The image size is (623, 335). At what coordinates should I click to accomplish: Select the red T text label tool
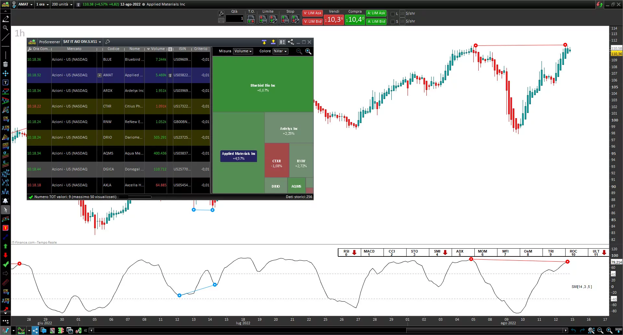point(6,228)
